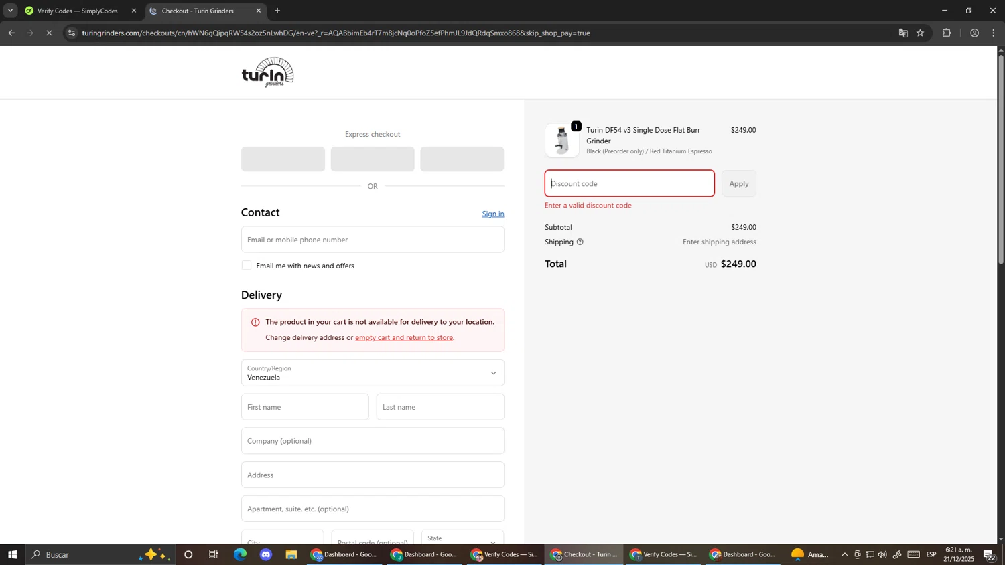Open browser extensions menu

click(x=947, y=33)
